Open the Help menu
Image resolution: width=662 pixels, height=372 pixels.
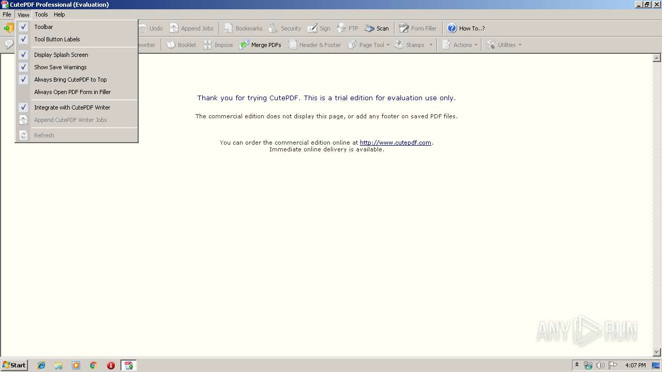click(x=59, y=14)
